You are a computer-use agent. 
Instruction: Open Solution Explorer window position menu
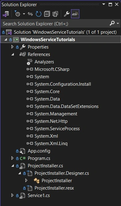point(104,4)
